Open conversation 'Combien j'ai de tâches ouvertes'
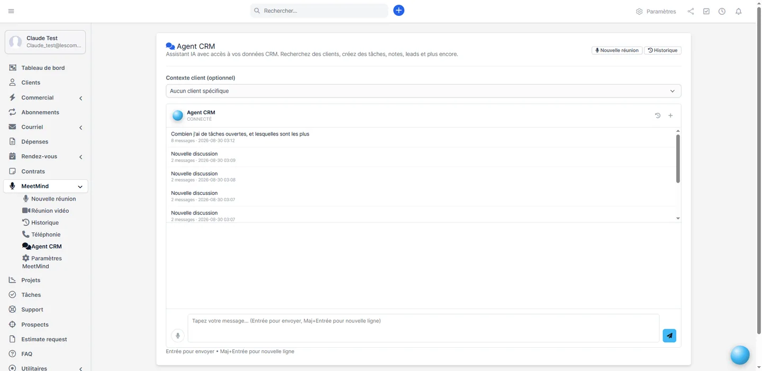Viewport: 762px width, 371px height. (x=421, y=137)
